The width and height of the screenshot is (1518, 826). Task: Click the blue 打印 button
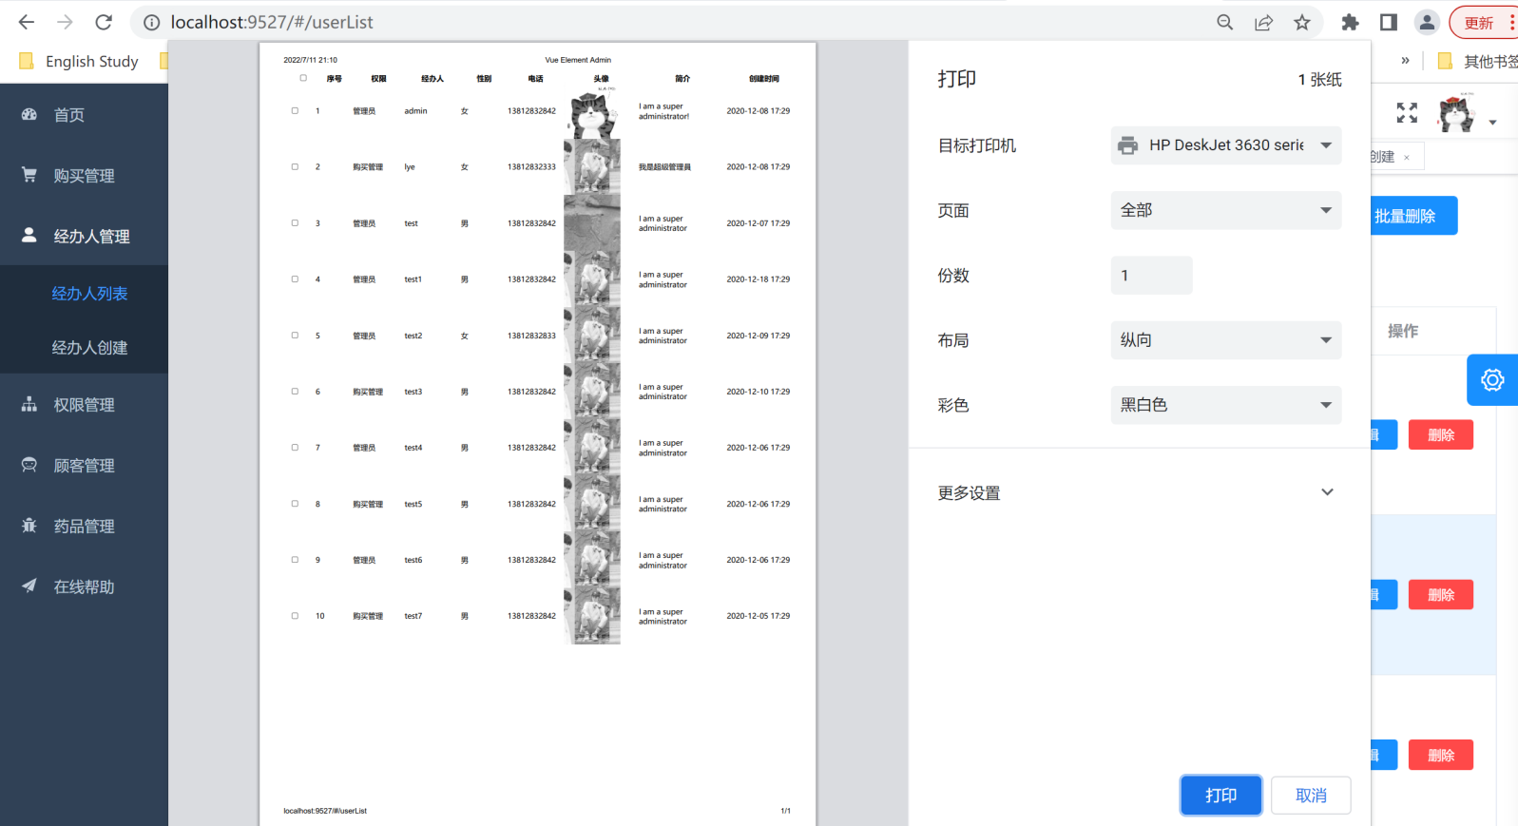(x=1221, y=796)
